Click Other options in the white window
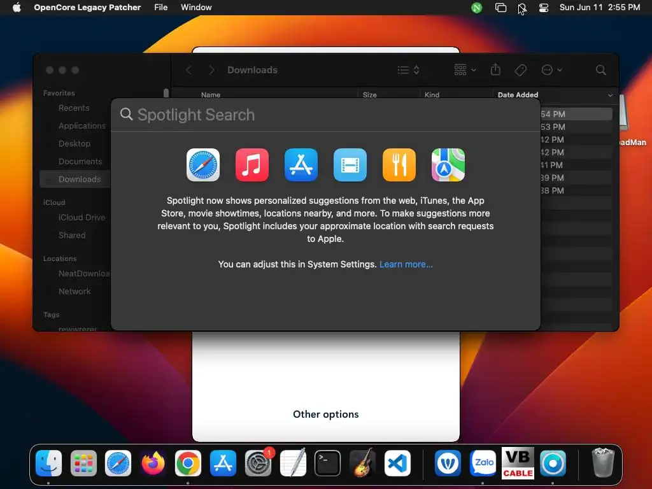The height and width of the screenshot is (489, 652). tap(325, 414)
